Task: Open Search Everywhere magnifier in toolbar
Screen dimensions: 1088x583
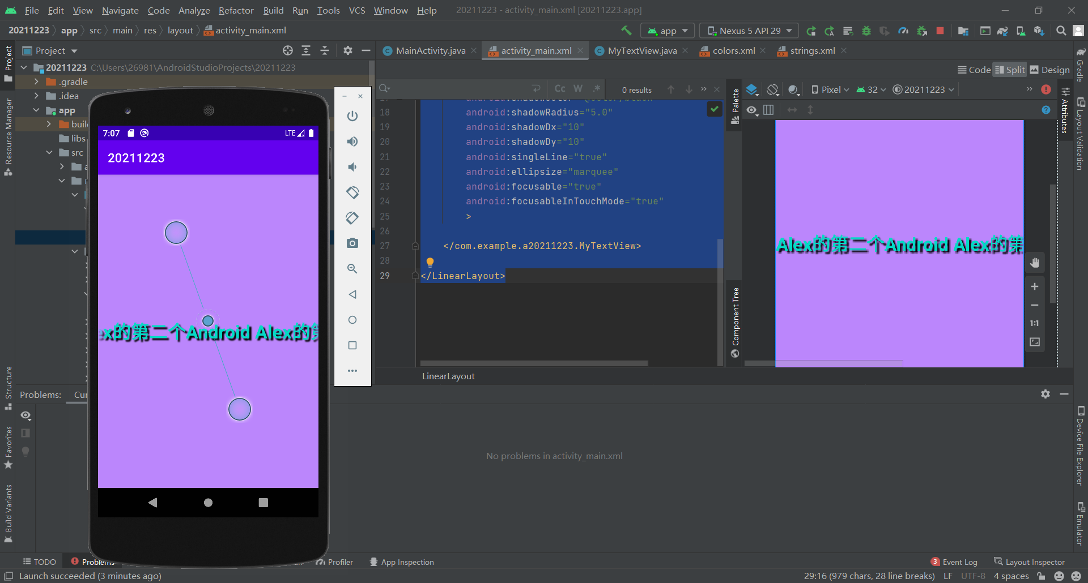Action: (1061, 31)
